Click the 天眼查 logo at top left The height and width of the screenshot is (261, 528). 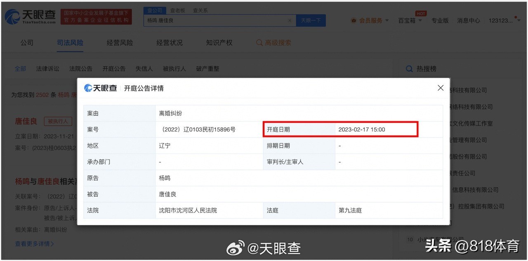(x=30, y=16)
